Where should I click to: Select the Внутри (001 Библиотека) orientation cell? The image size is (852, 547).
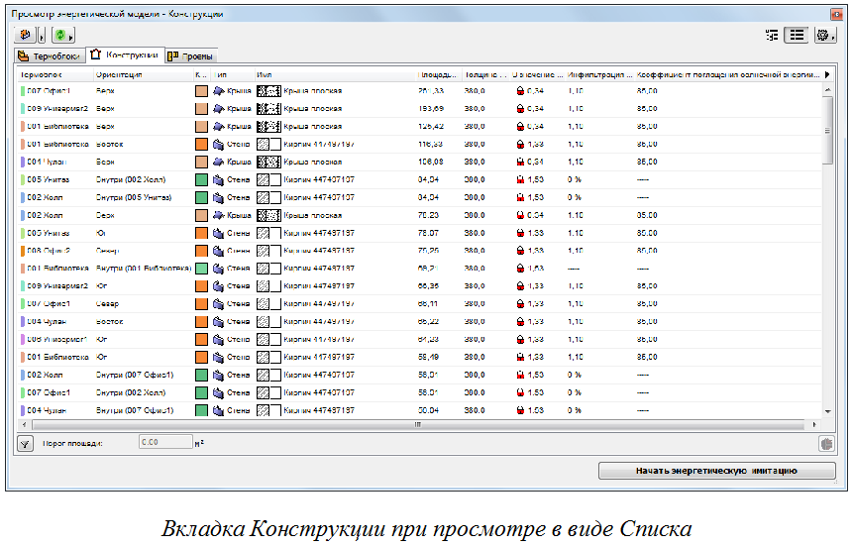point(144,269)
